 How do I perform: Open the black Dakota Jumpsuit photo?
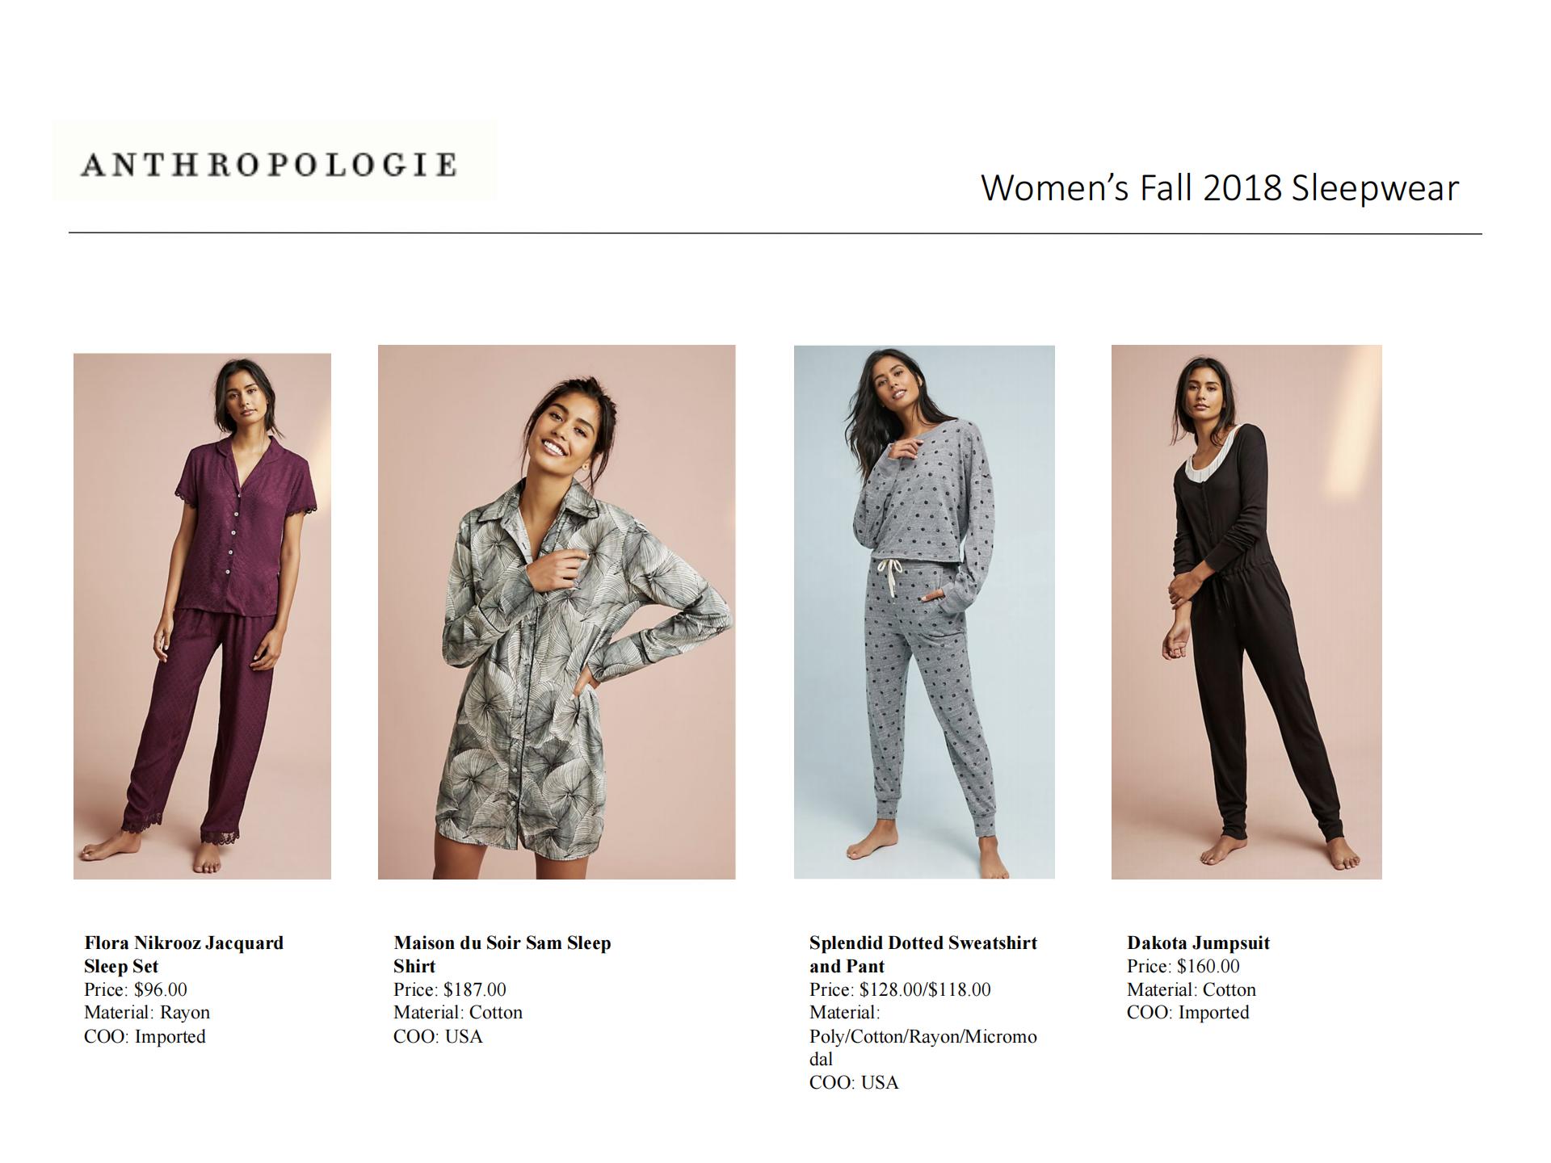tap(1246, 612)
